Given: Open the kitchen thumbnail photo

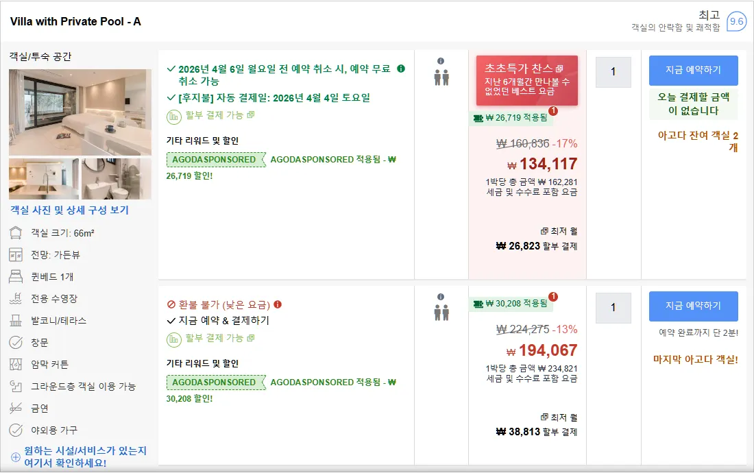Looking at the screenshot, I should click(x=44, y=179).
